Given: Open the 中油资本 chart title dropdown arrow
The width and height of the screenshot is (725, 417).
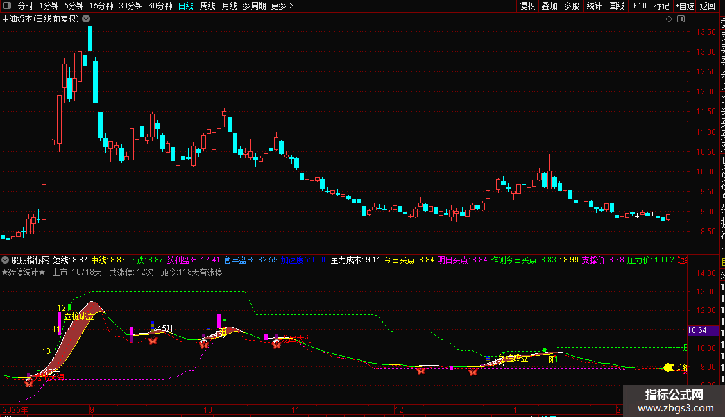Looking at the screenshot, I should pyautogui.click(x=86, y=19).
